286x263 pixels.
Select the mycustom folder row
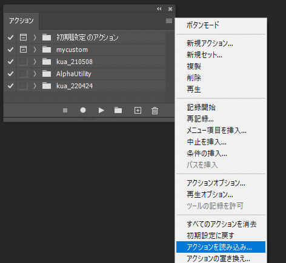pos(84,50)
